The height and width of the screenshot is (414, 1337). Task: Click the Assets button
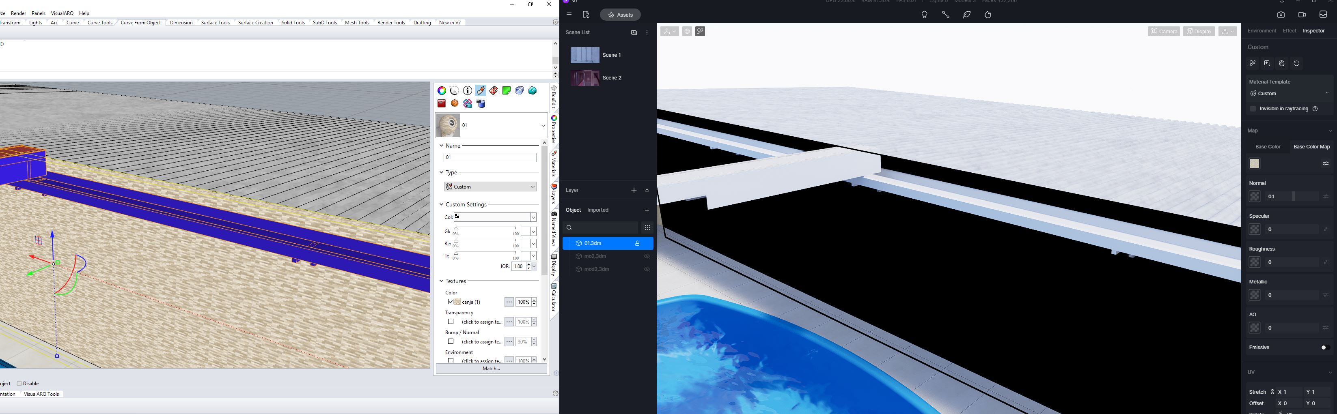click(620, 15)
